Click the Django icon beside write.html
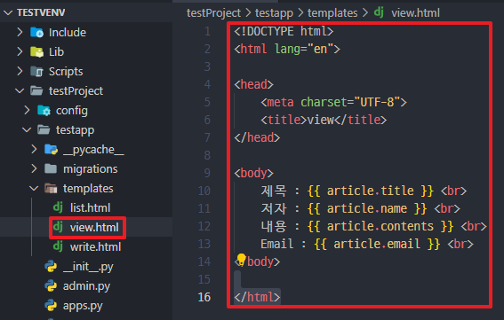 point(58,246)
